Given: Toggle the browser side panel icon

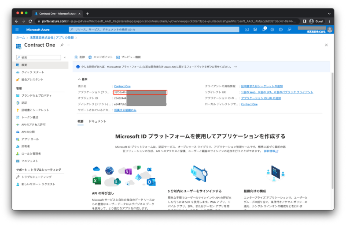Looking at the screenshot, I should (x=305, y=21).
